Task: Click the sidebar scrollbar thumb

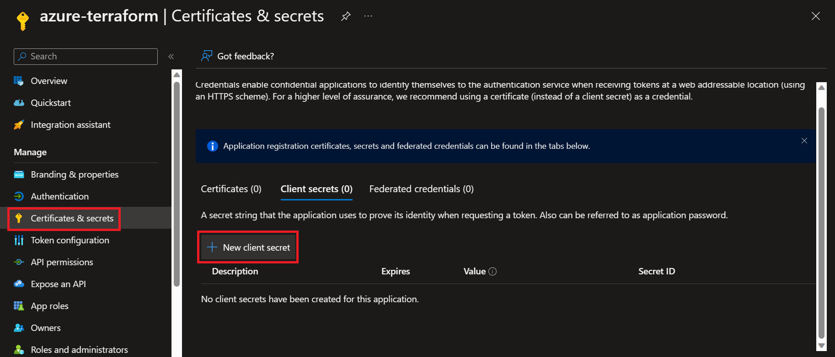Action: (177, 184)
